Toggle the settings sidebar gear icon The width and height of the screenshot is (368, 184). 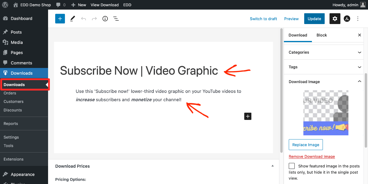tap(335, 18)
